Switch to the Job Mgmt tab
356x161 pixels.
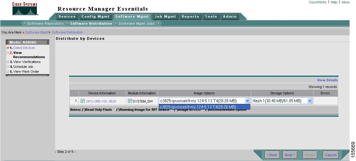pos(165,16)
